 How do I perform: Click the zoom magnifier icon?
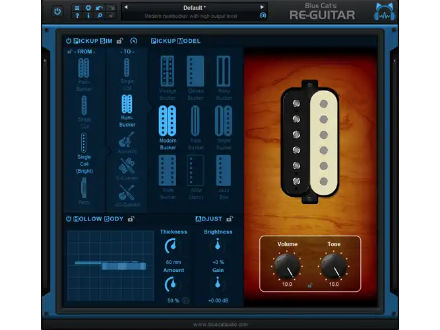[100, 16]
